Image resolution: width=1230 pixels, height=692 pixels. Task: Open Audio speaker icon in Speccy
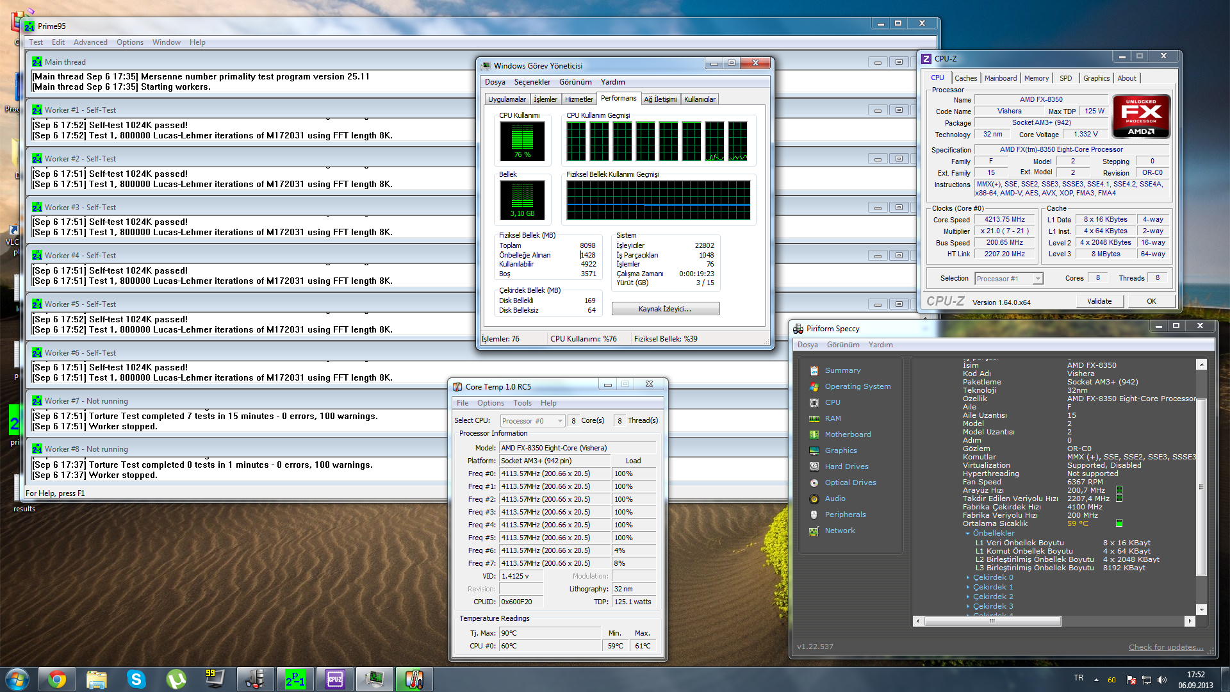814,498
